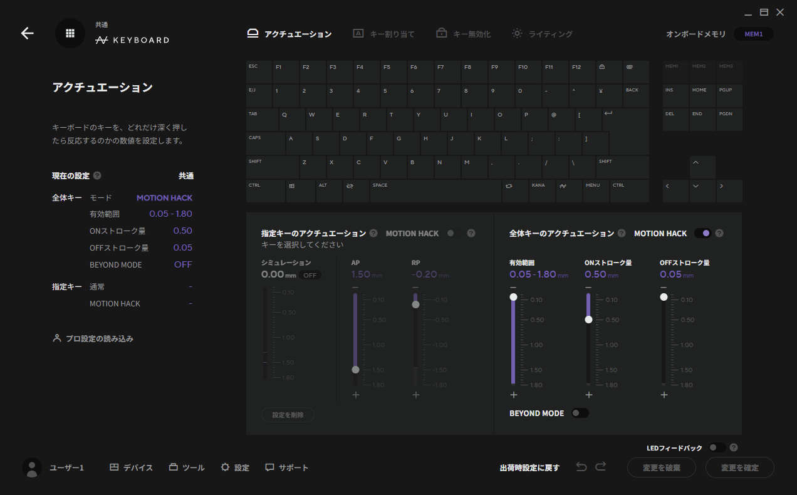Click help icon after all-keys MOTION HACK toggle

(x=719, y=233)
